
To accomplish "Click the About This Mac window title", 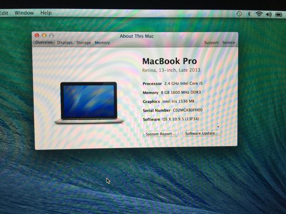I will coord(137,36).
